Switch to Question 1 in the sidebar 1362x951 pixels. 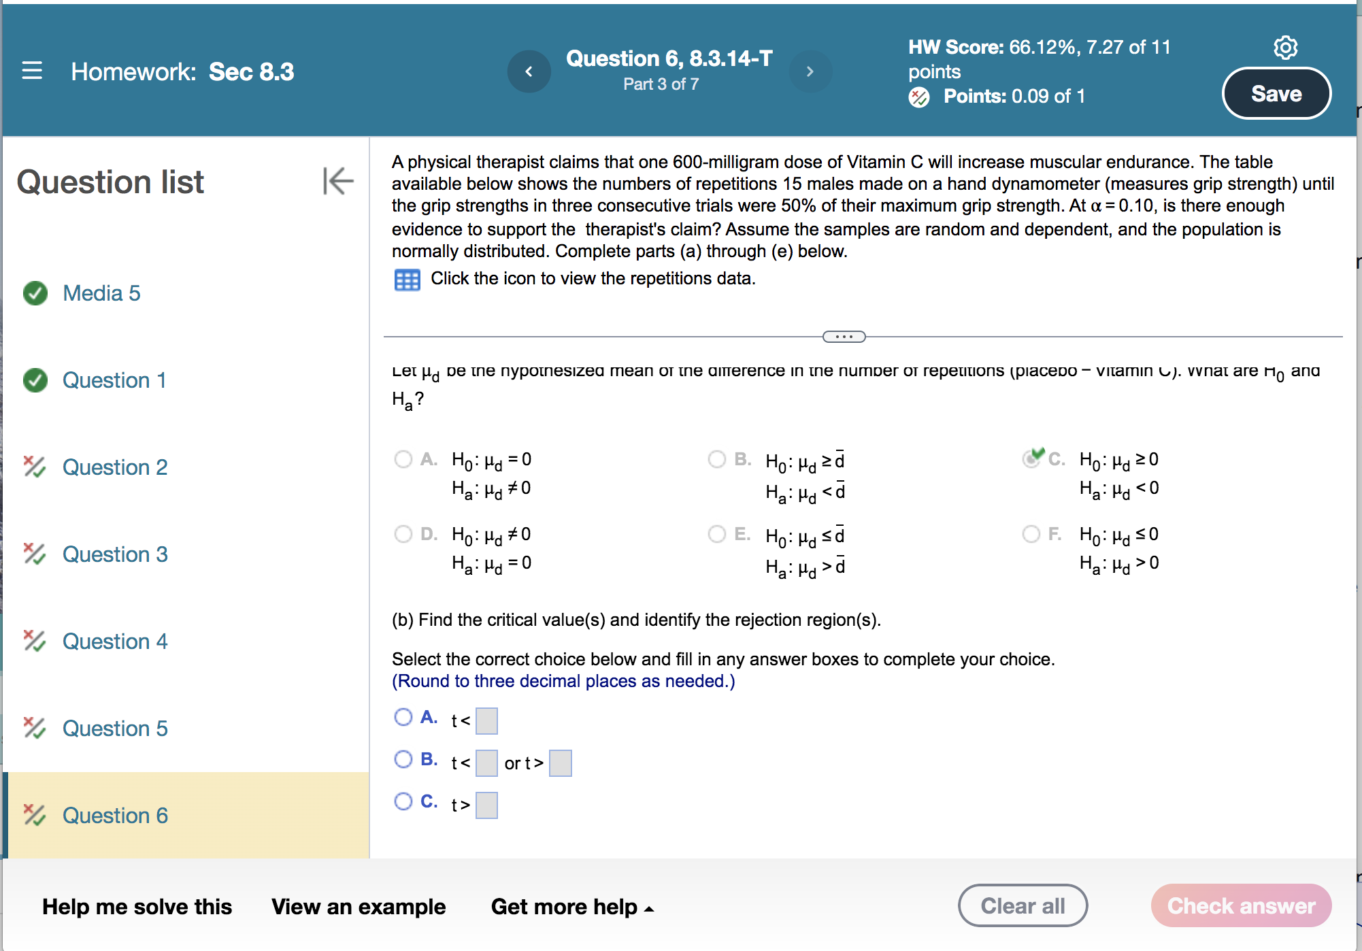114,380
